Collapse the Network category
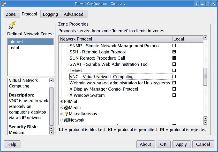 (62, 120)
